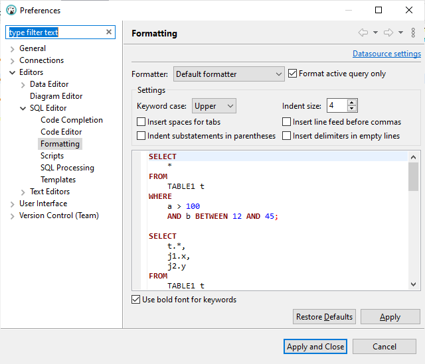Click preview scrollbar up arrow

click(413, 157)
